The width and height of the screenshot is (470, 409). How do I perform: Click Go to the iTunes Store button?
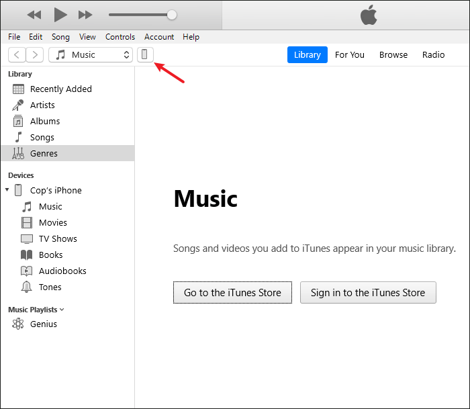click(x=232, y=292)
